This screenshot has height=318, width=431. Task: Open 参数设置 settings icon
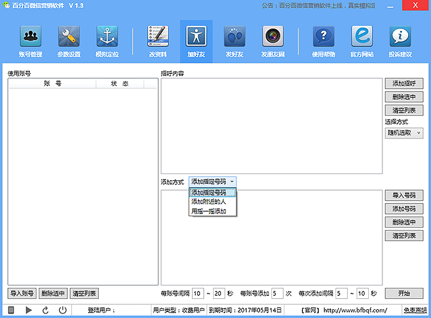coord(69,38)
